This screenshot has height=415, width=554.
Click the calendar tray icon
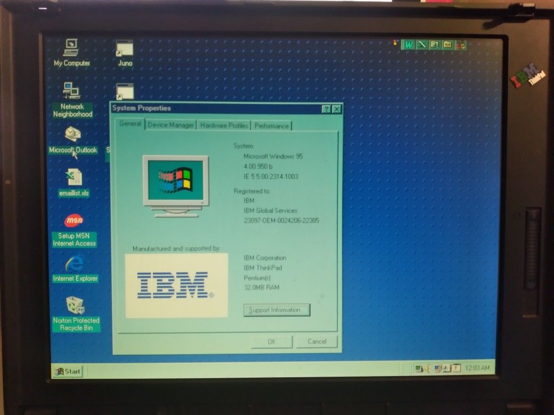click(456, 368)
